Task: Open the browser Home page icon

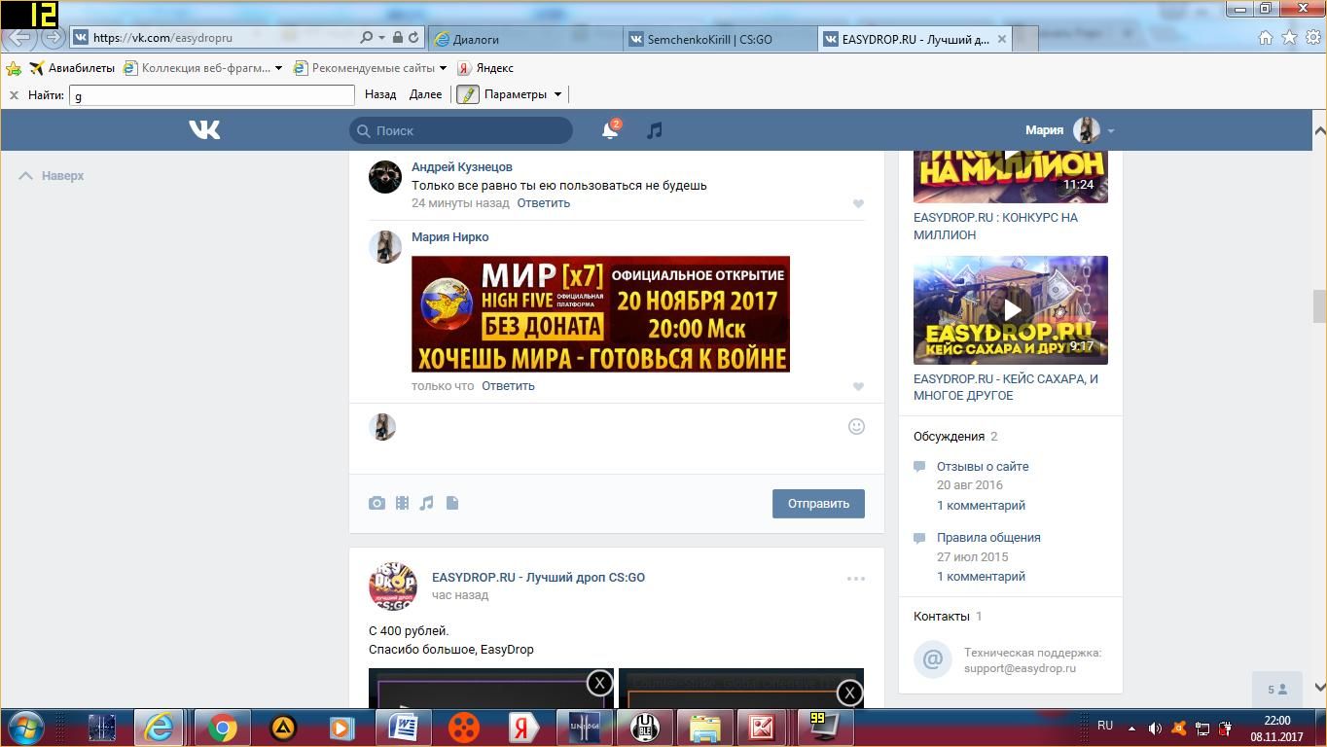Action: click(1266, 38)
